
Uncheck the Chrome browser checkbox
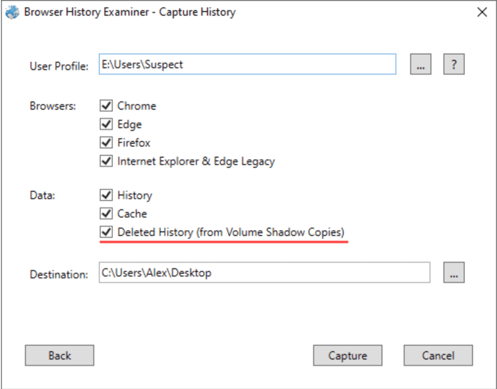pos(106,106)
